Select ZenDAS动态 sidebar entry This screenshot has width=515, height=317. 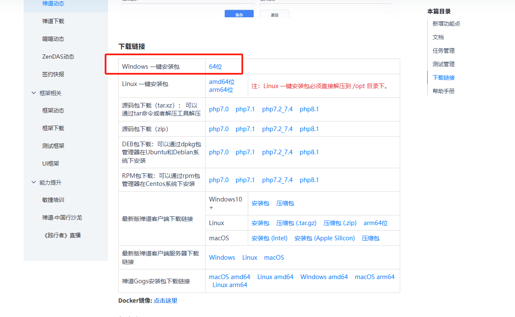(x=58, y=56)
